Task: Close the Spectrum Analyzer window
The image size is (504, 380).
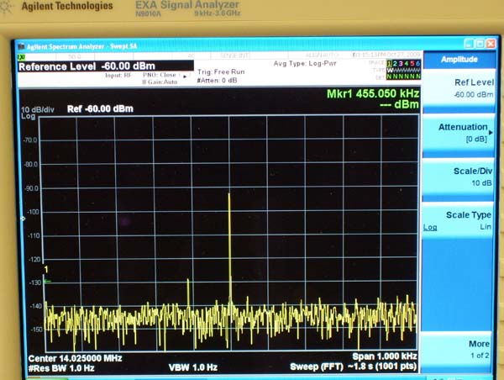Action: 491,44
